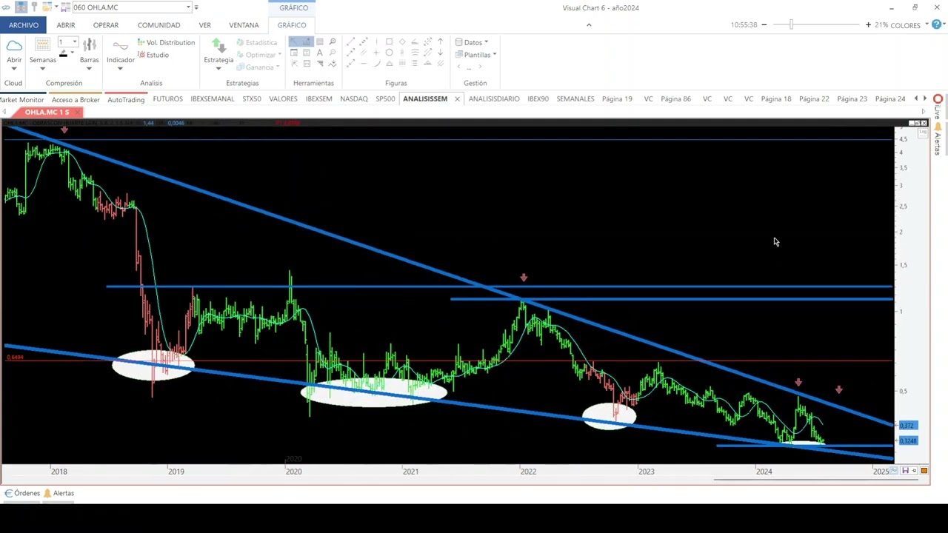This screenshot has height=533, width=948.
Task: Open the Datos dropdown
Action: [472, 42]
